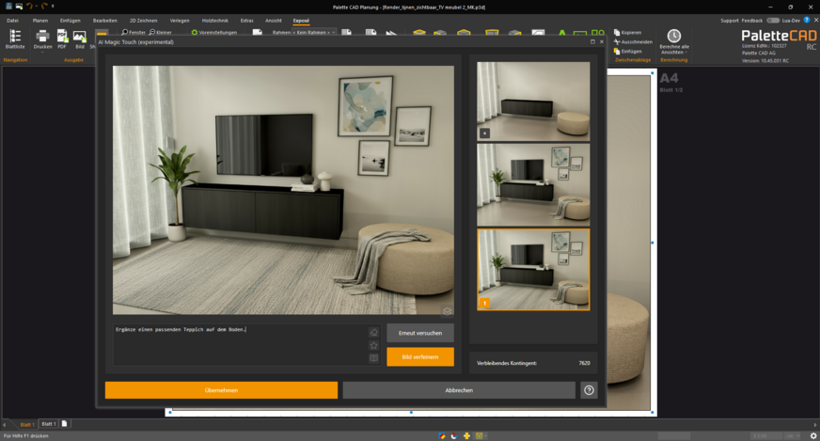The image size is (820, 441).
Task: Select the first thumbnail without TV
Action: tap(533, 102)
